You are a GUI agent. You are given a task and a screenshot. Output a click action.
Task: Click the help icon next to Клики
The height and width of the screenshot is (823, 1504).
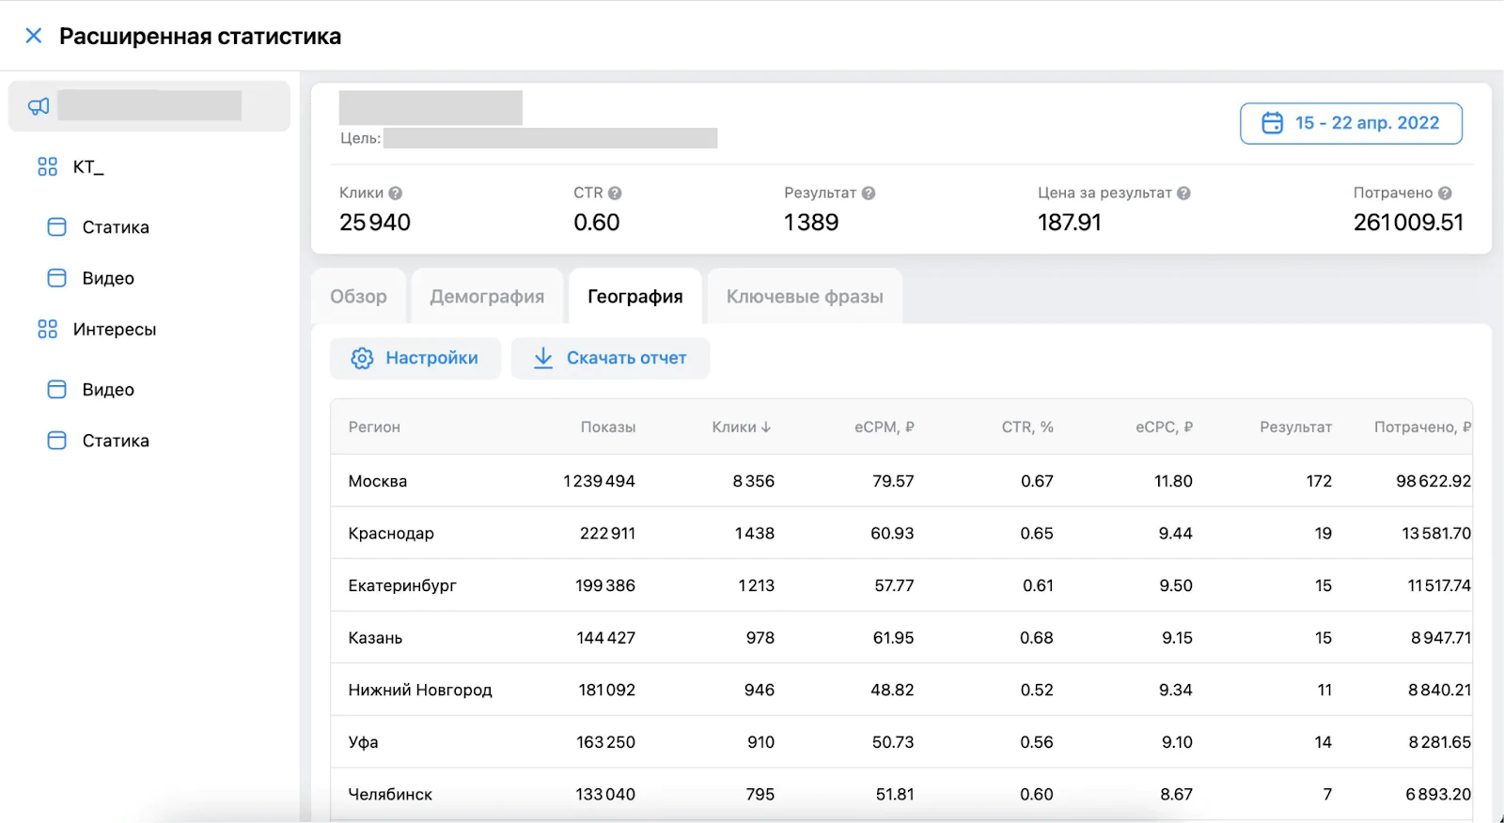click(x=396, y=194)
